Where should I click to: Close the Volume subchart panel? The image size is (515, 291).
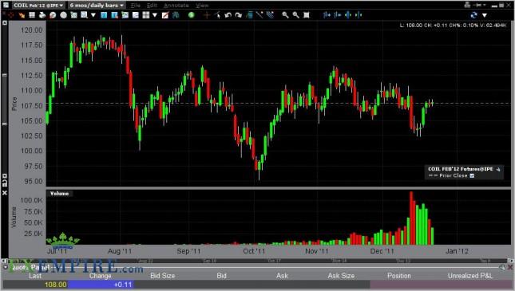pyautogui.click(x=5, y=193)
